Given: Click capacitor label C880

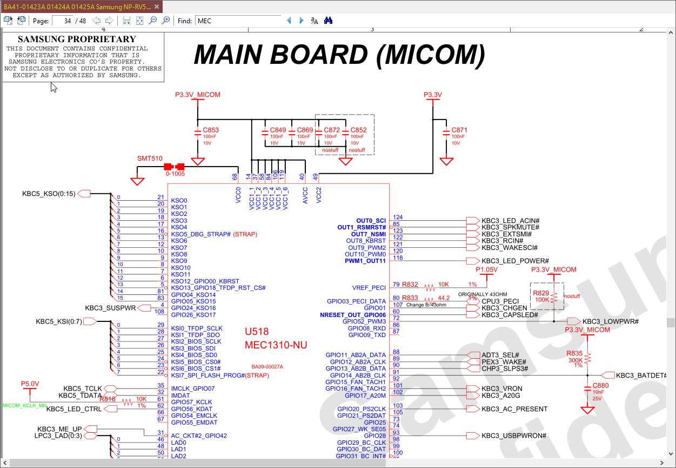Looking at the screenshot, I should click(600, 386).
